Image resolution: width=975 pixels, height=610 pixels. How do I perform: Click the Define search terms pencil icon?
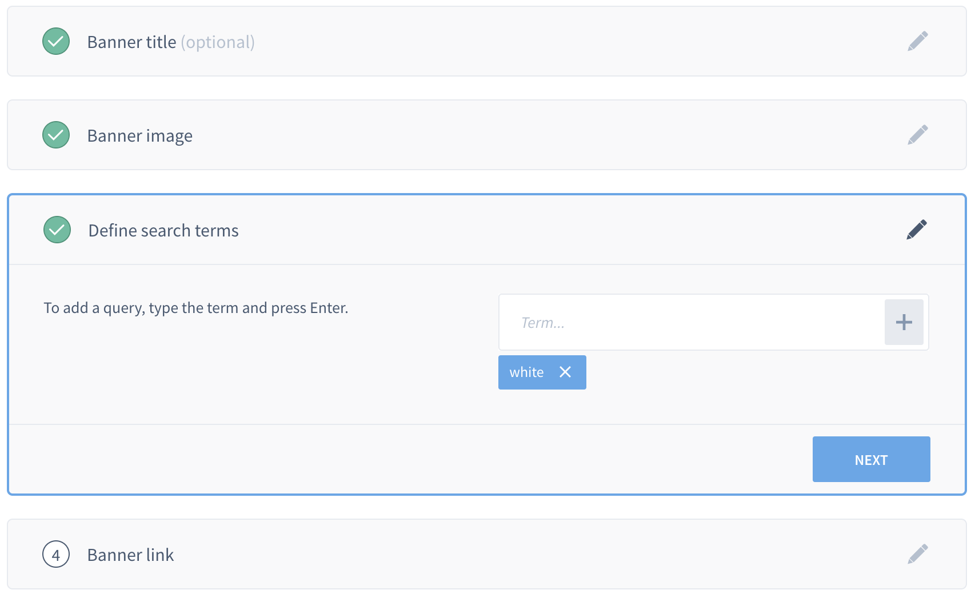point(916,230)
